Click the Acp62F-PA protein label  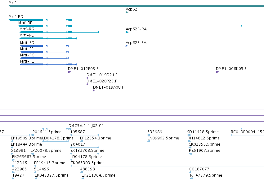[x=136, y=43]
